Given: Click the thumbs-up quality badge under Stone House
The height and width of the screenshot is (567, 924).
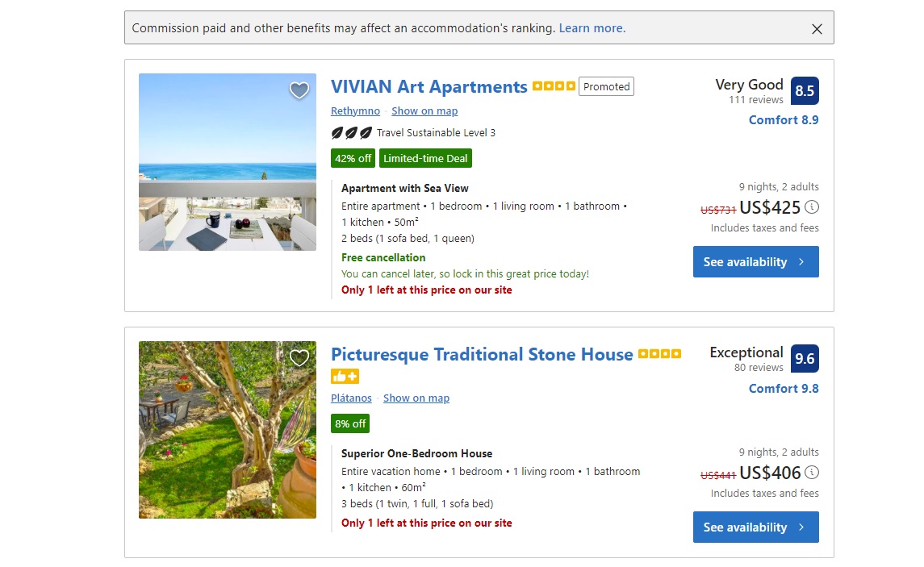Looking at the screenshot, I should pos(345,376).
